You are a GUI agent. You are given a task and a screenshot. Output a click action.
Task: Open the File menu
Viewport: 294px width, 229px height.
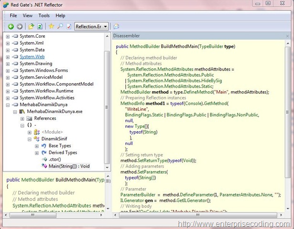click(x=13, y=16)
